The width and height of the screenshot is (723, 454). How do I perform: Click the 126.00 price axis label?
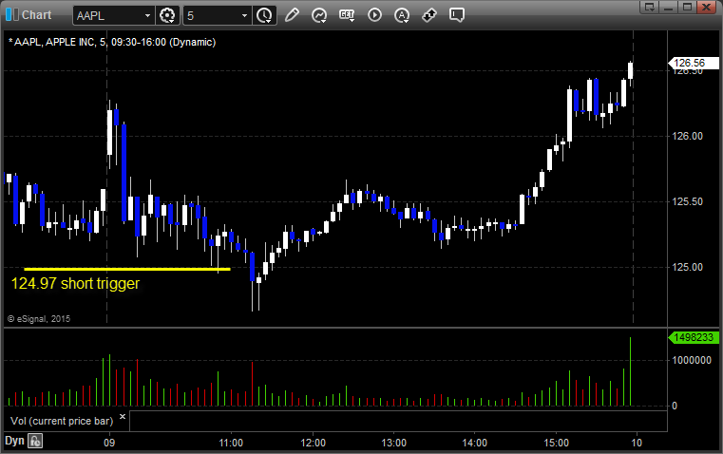point(688,136)
